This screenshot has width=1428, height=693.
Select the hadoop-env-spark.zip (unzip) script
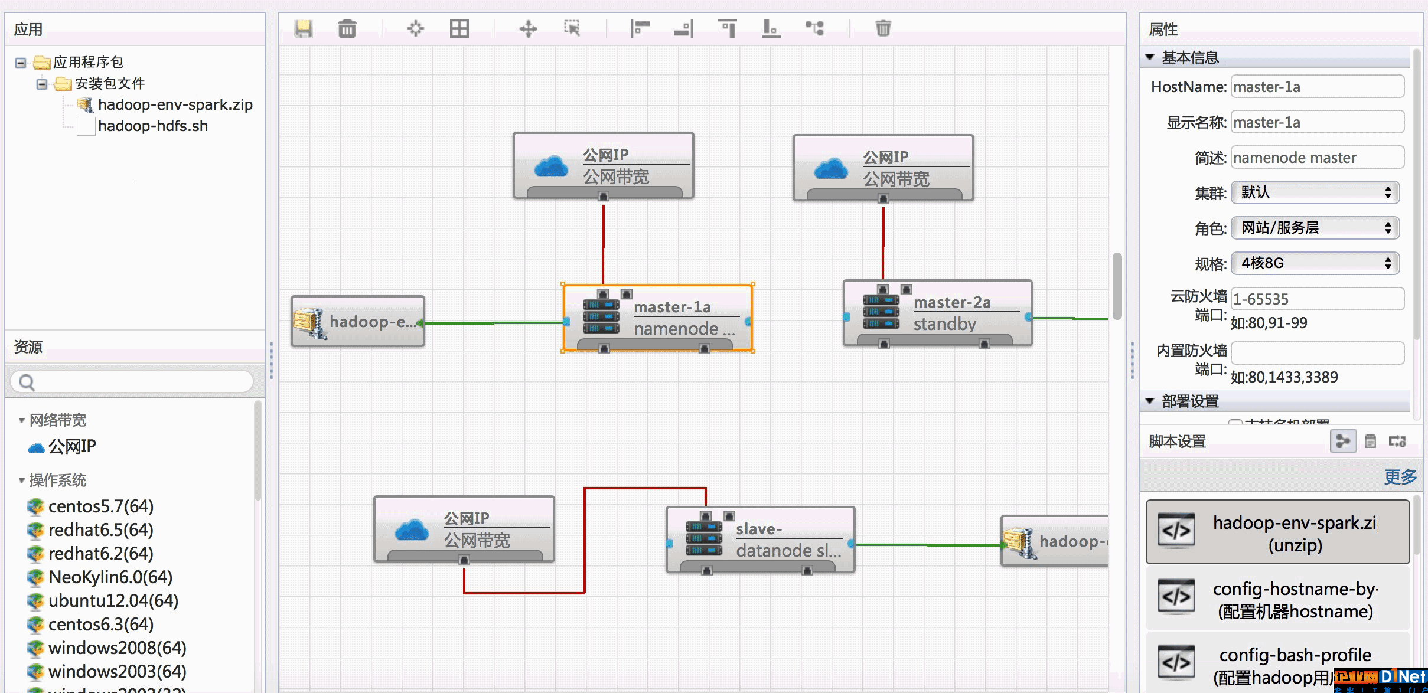[x=1278, y=532]
